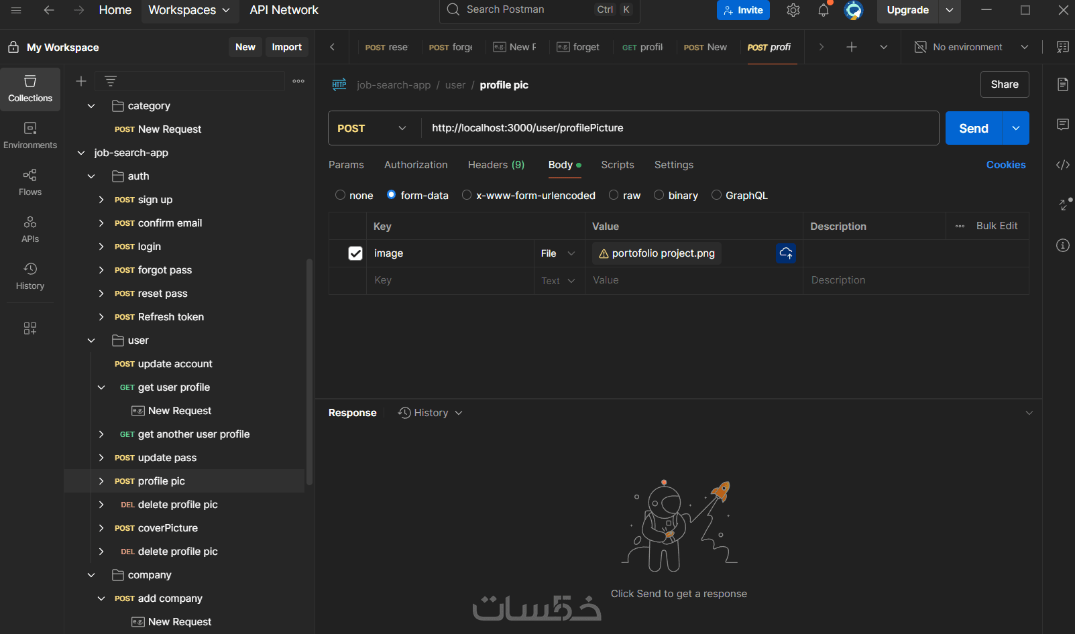Open the request info icon
Viewport: 1075px width, 634px height.
[1063, 245]
